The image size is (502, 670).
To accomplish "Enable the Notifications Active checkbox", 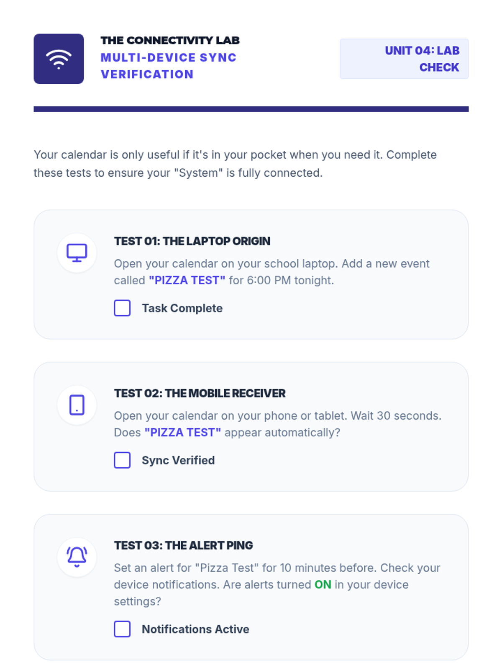I will (122, 629).
